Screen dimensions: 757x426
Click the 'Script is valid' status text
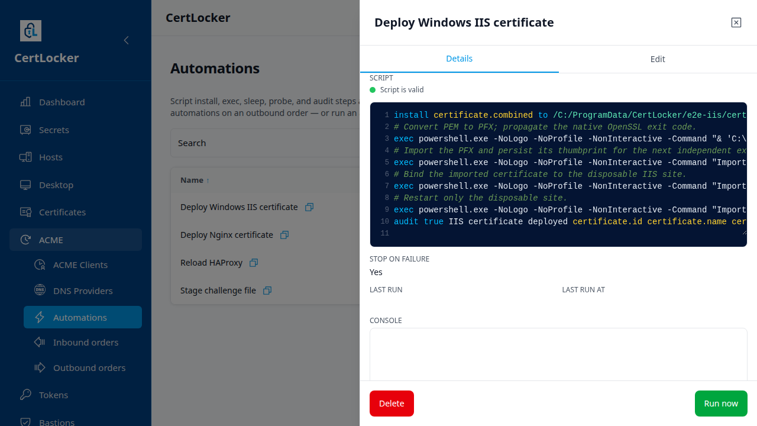pyautogui.click(x=402, y=90)
